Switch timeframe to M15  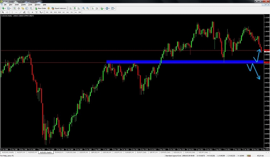point(55,12)
